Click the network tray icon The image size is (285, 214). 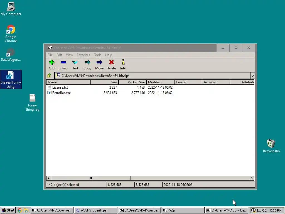click(259, 210)
